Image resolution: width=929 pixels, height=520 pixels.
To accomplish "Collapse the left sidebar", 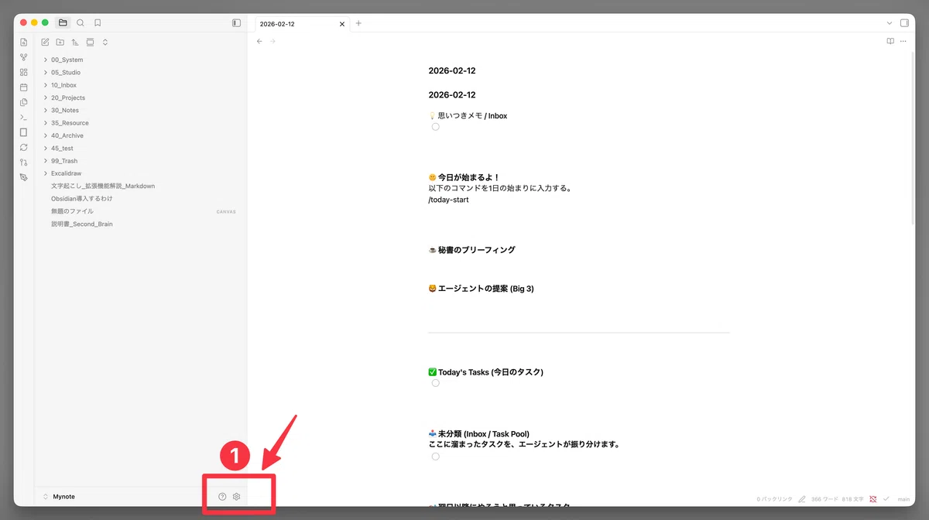I will pos(236,23).
